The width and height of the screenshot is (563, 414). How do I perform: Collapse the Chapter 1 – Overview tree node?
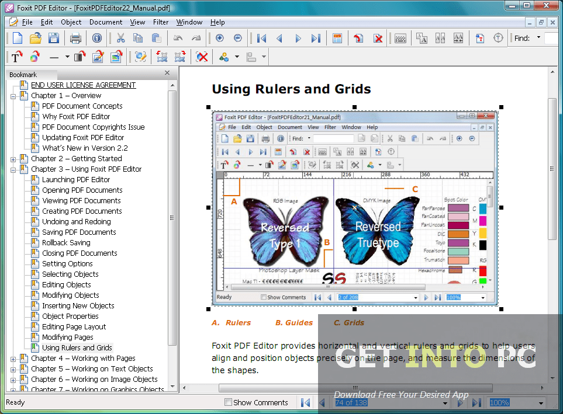click(x=13, y=96)
